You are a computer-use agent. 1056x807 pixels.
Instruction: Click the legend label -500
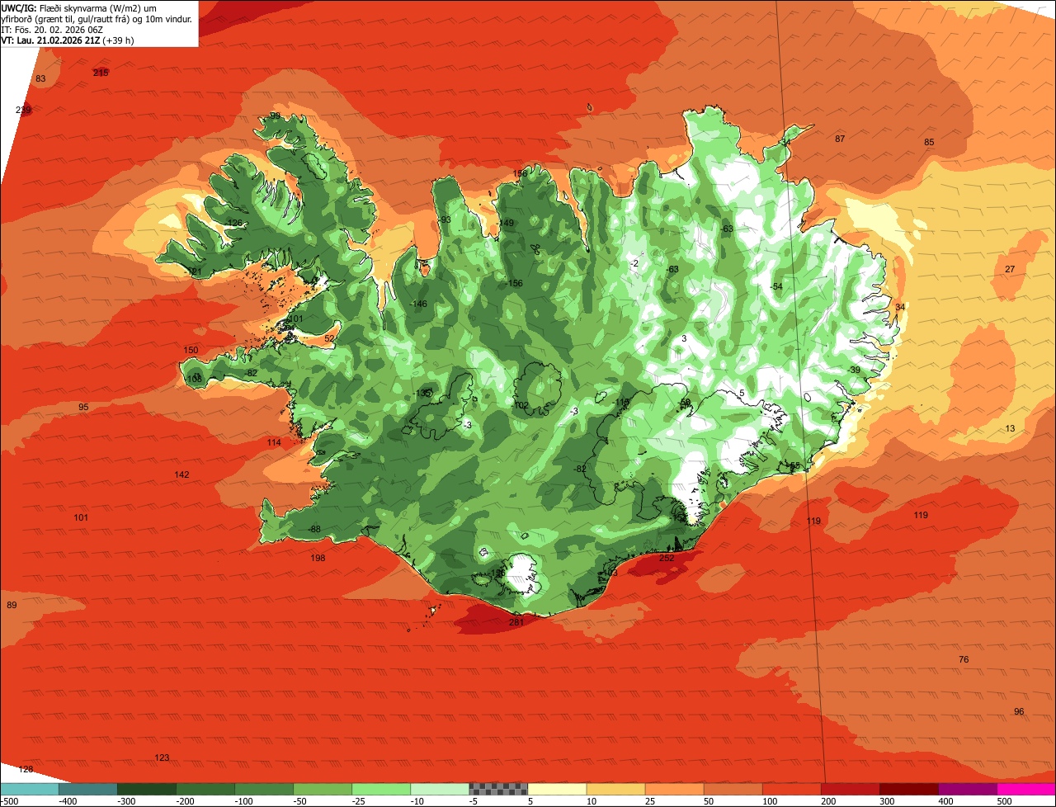pyautogui.click(x=10, y=801)
